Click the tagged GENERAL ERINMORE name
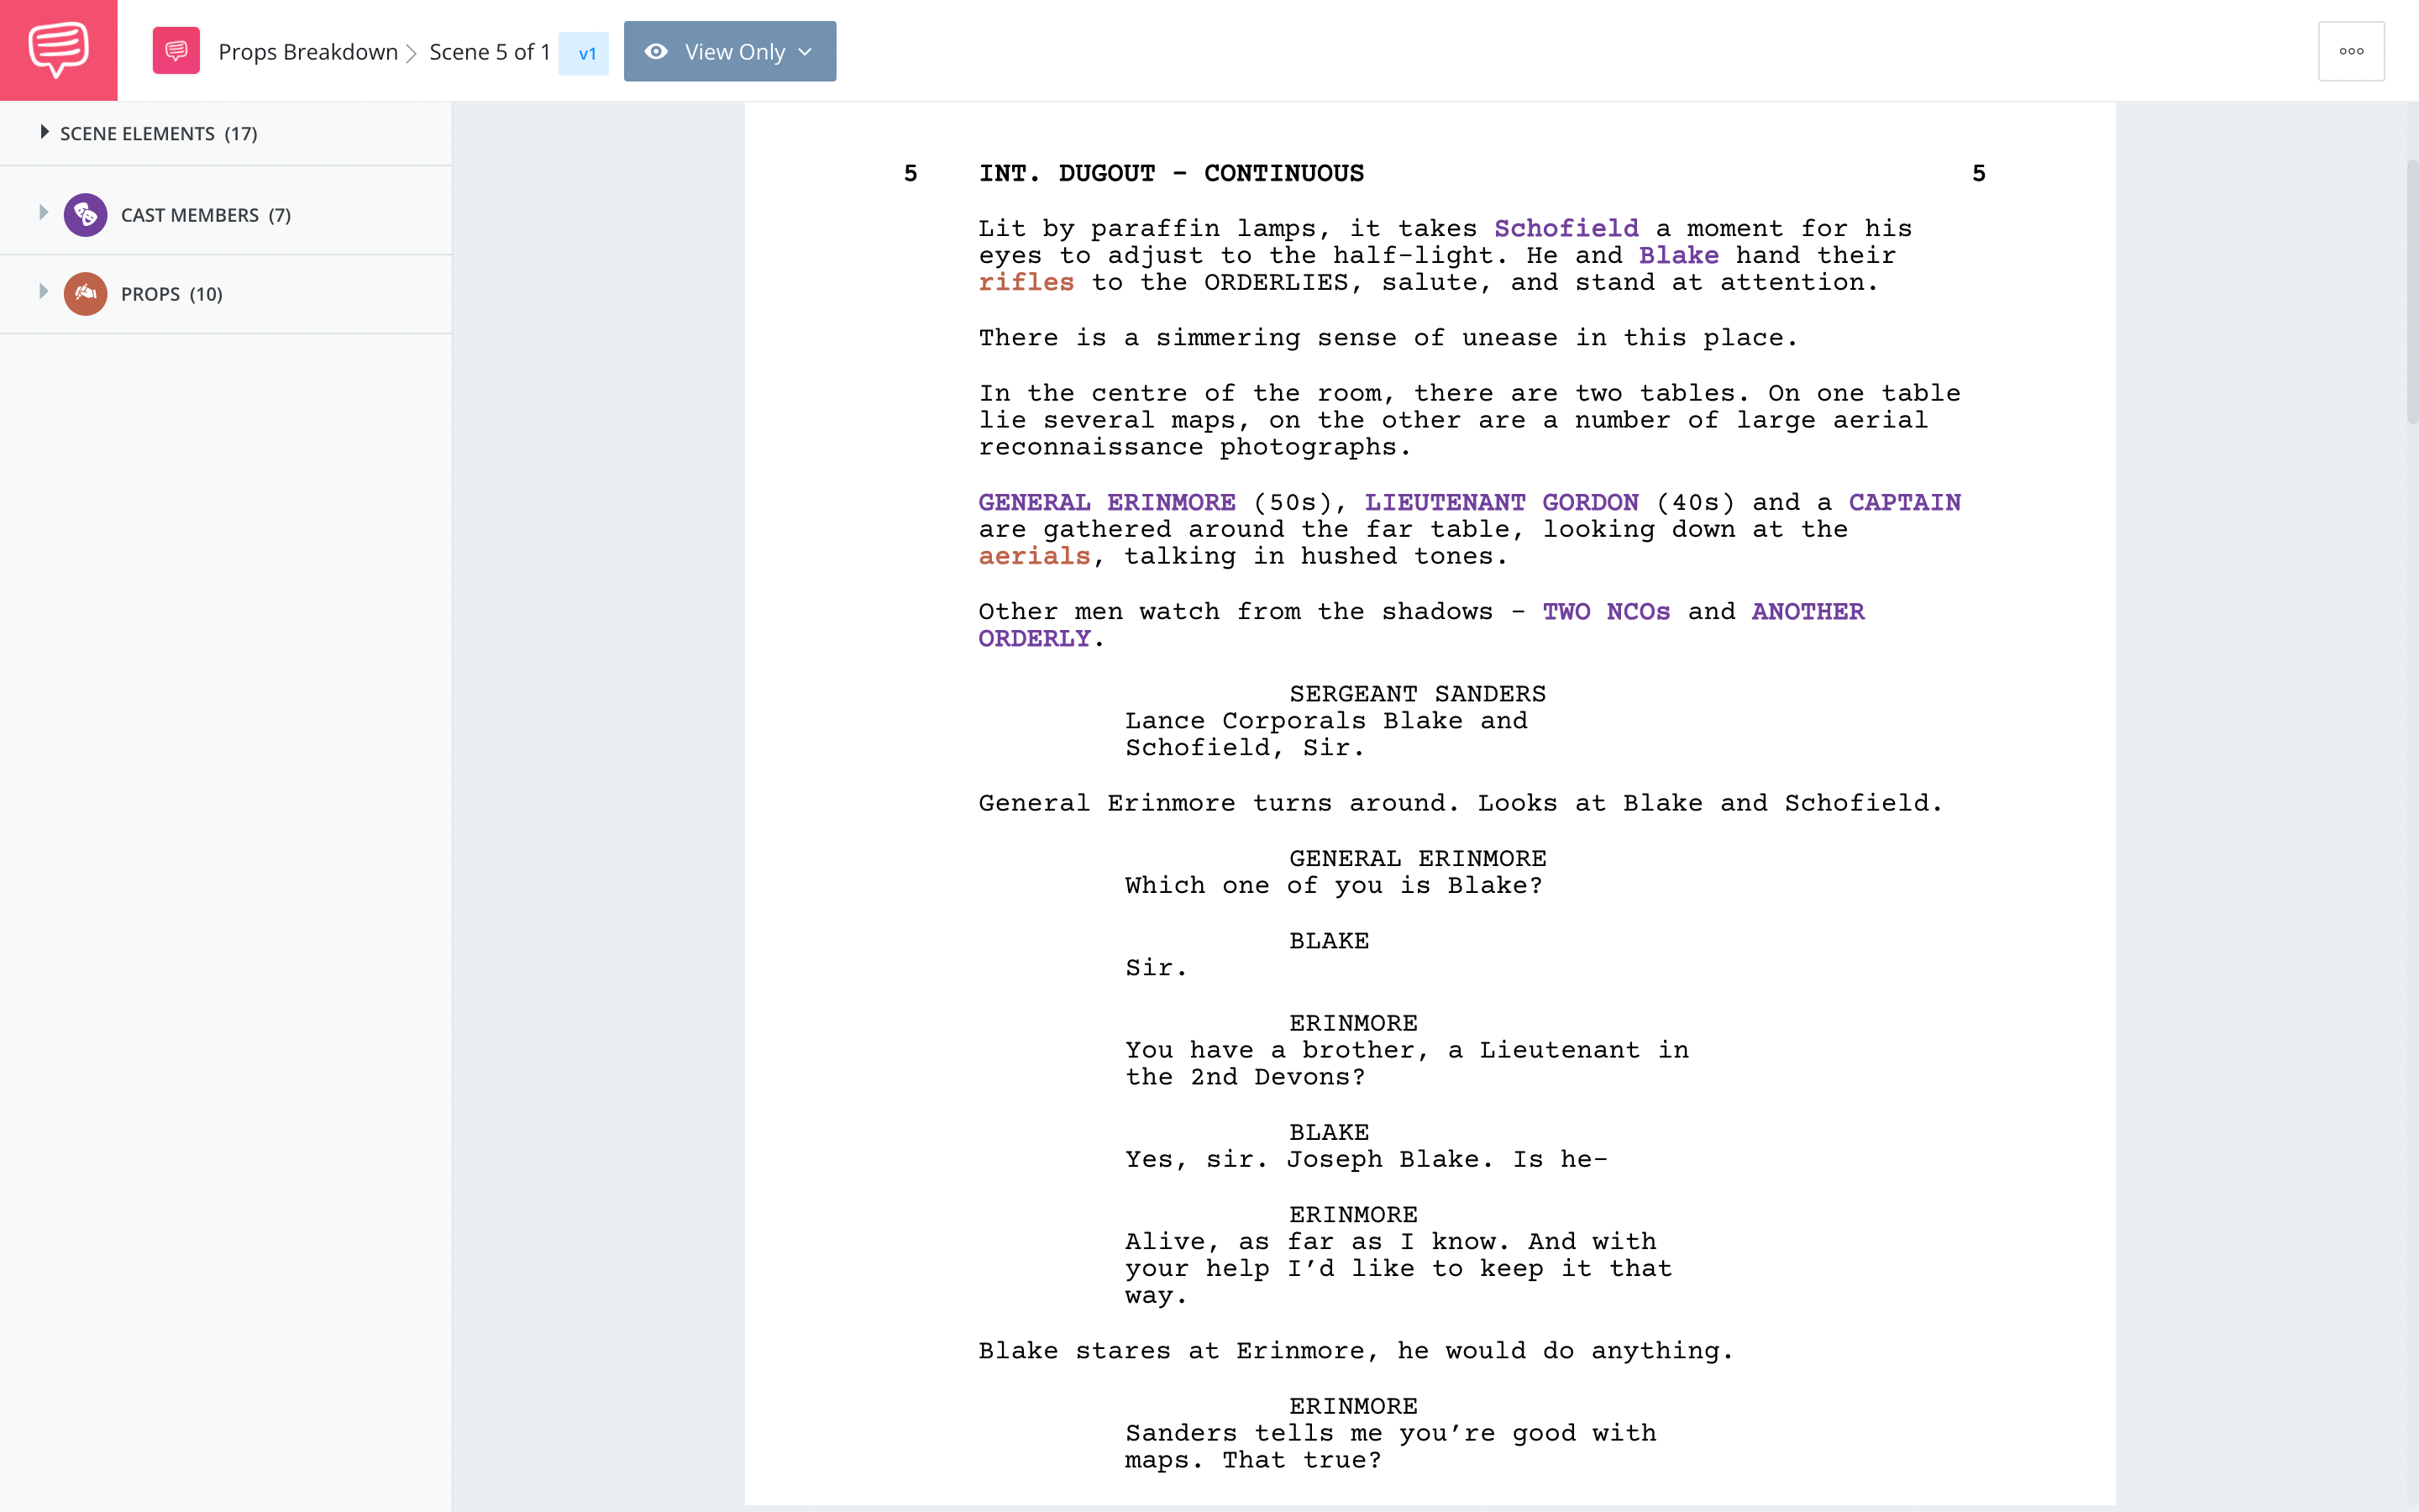Screen dimensions: 2419x1512 click(1106, 503)
